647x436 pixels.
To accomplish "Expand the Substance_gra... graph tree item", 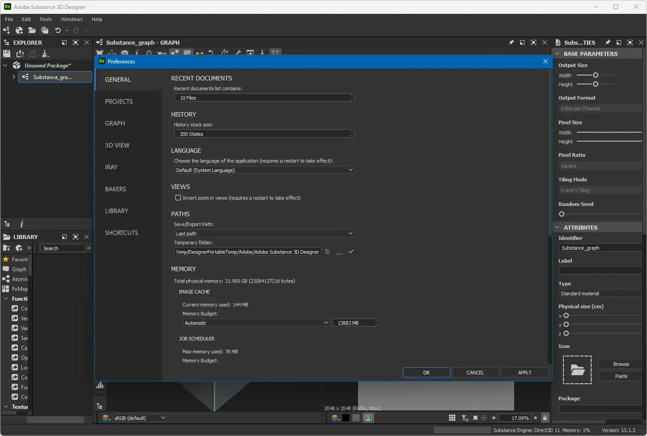I will [14, 77].
